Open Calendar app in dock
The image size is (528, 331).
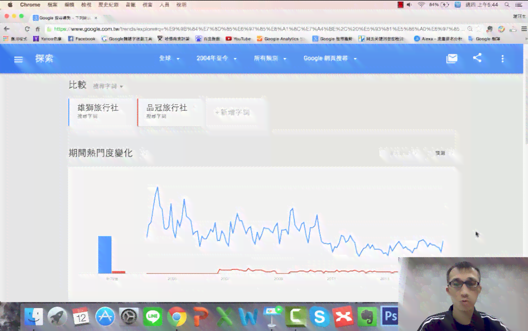(x=81, y=317)
